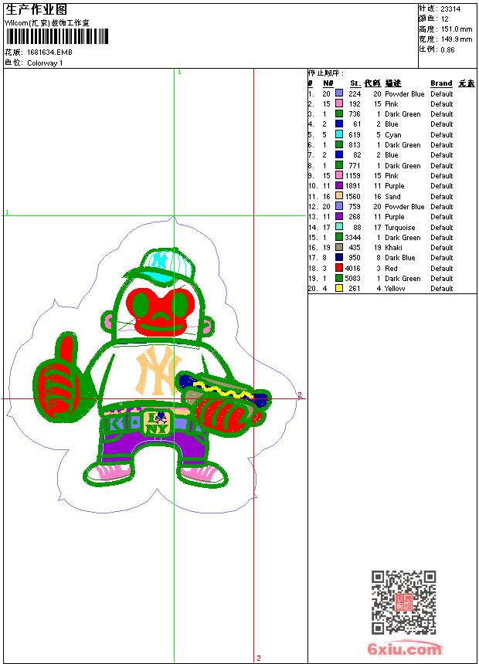Click the monkey embroidery design preview
This screenshot has height=664, width=479.
(155, 364)
